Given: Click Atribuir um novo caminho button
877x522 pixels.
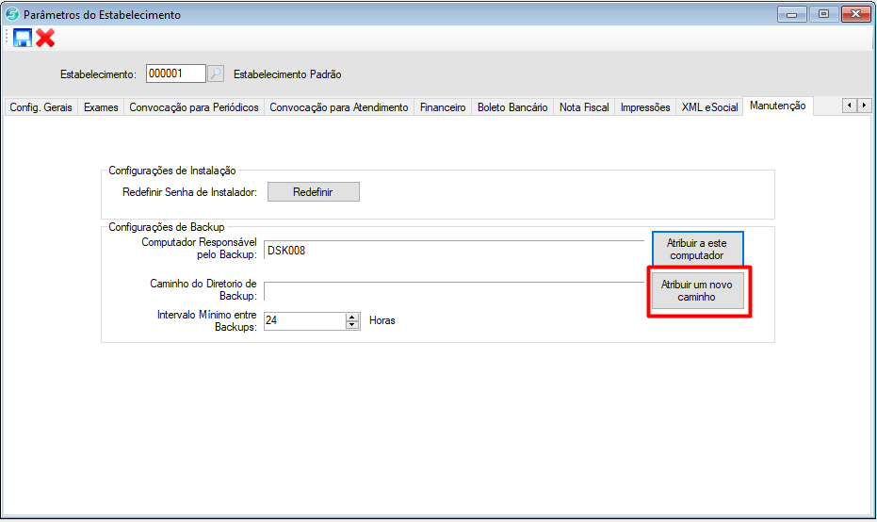Looking at the screenshot, I should 697,290.
